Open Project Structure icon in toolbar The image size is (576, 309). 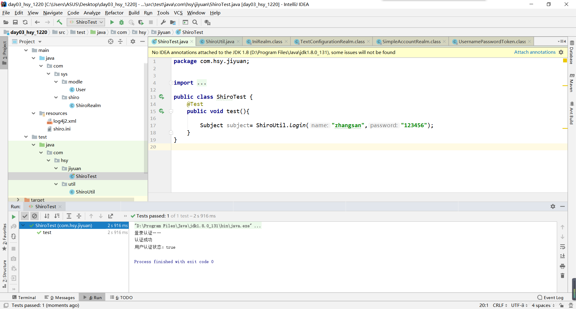click(173, 22)
